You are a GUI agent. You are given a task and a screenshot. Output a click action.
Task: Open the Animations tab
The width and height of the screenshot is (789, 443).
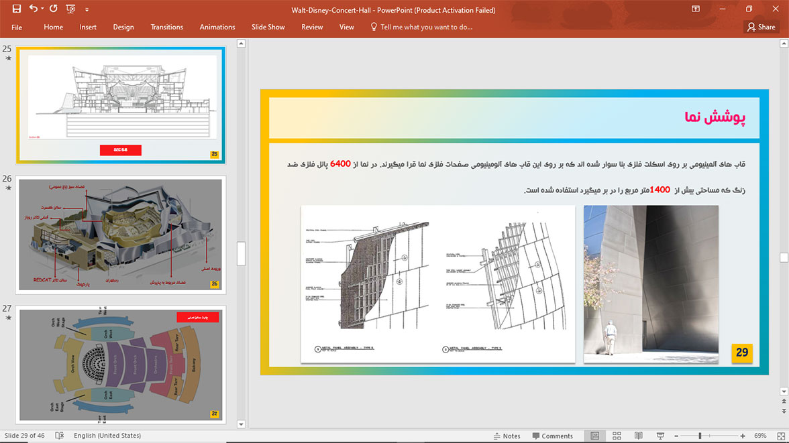(x=217, y=27)
